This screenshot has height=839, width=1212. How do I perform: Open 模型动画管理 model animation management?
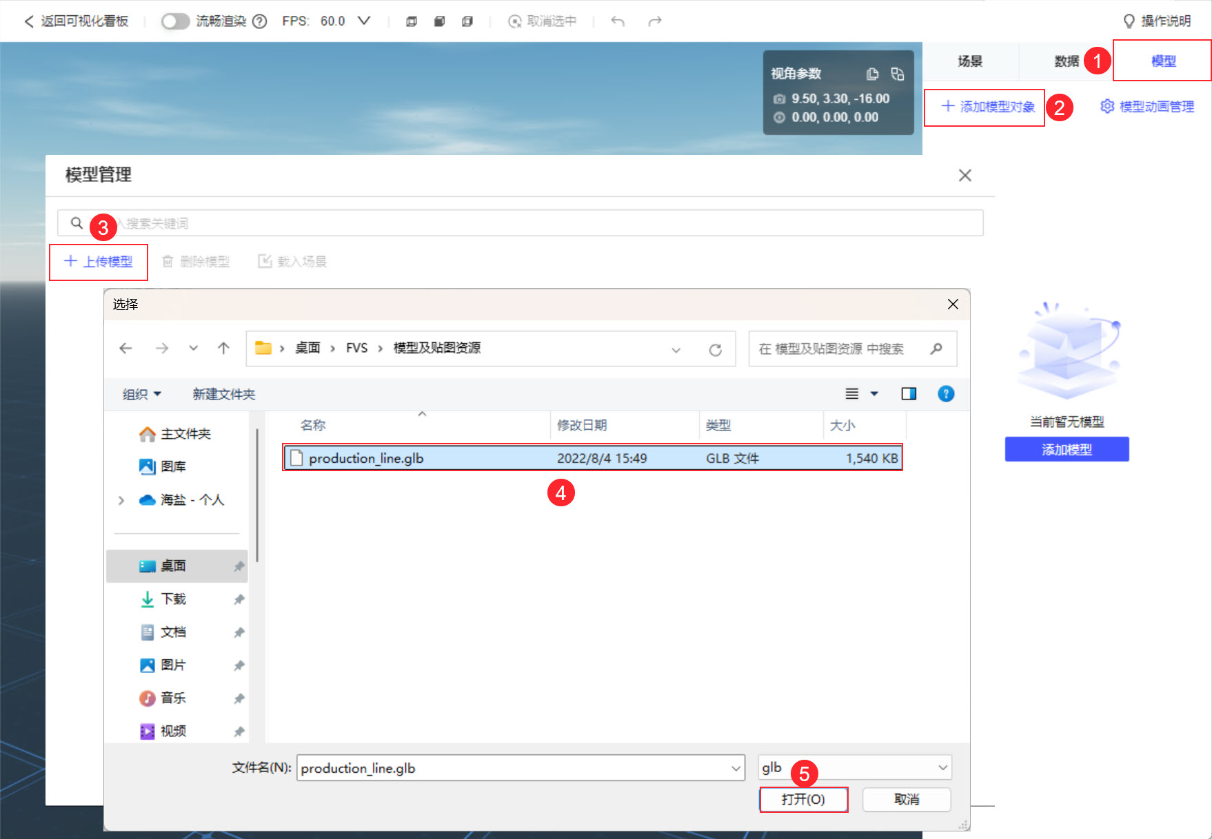pos(1148,107)
